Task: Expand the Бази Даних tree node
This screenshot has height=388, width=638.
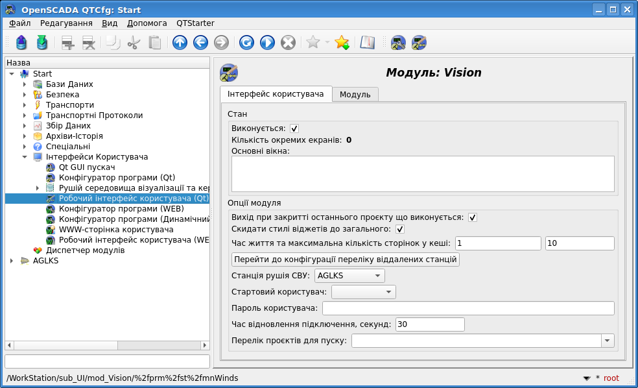Action: [25, 84]
